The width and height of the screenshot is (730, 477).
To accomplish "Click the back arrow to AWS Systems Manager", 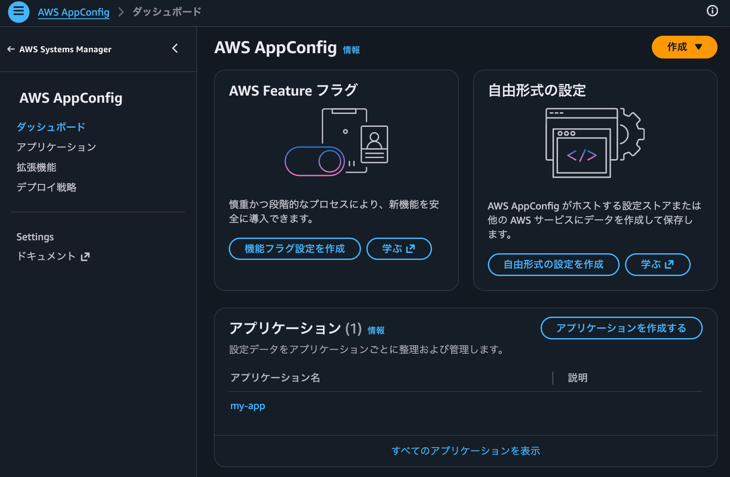I will [x=11, y=49].
